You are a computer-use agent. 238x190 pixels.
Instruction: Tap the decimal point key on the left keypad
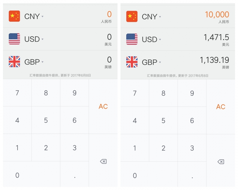click(74, 176)
